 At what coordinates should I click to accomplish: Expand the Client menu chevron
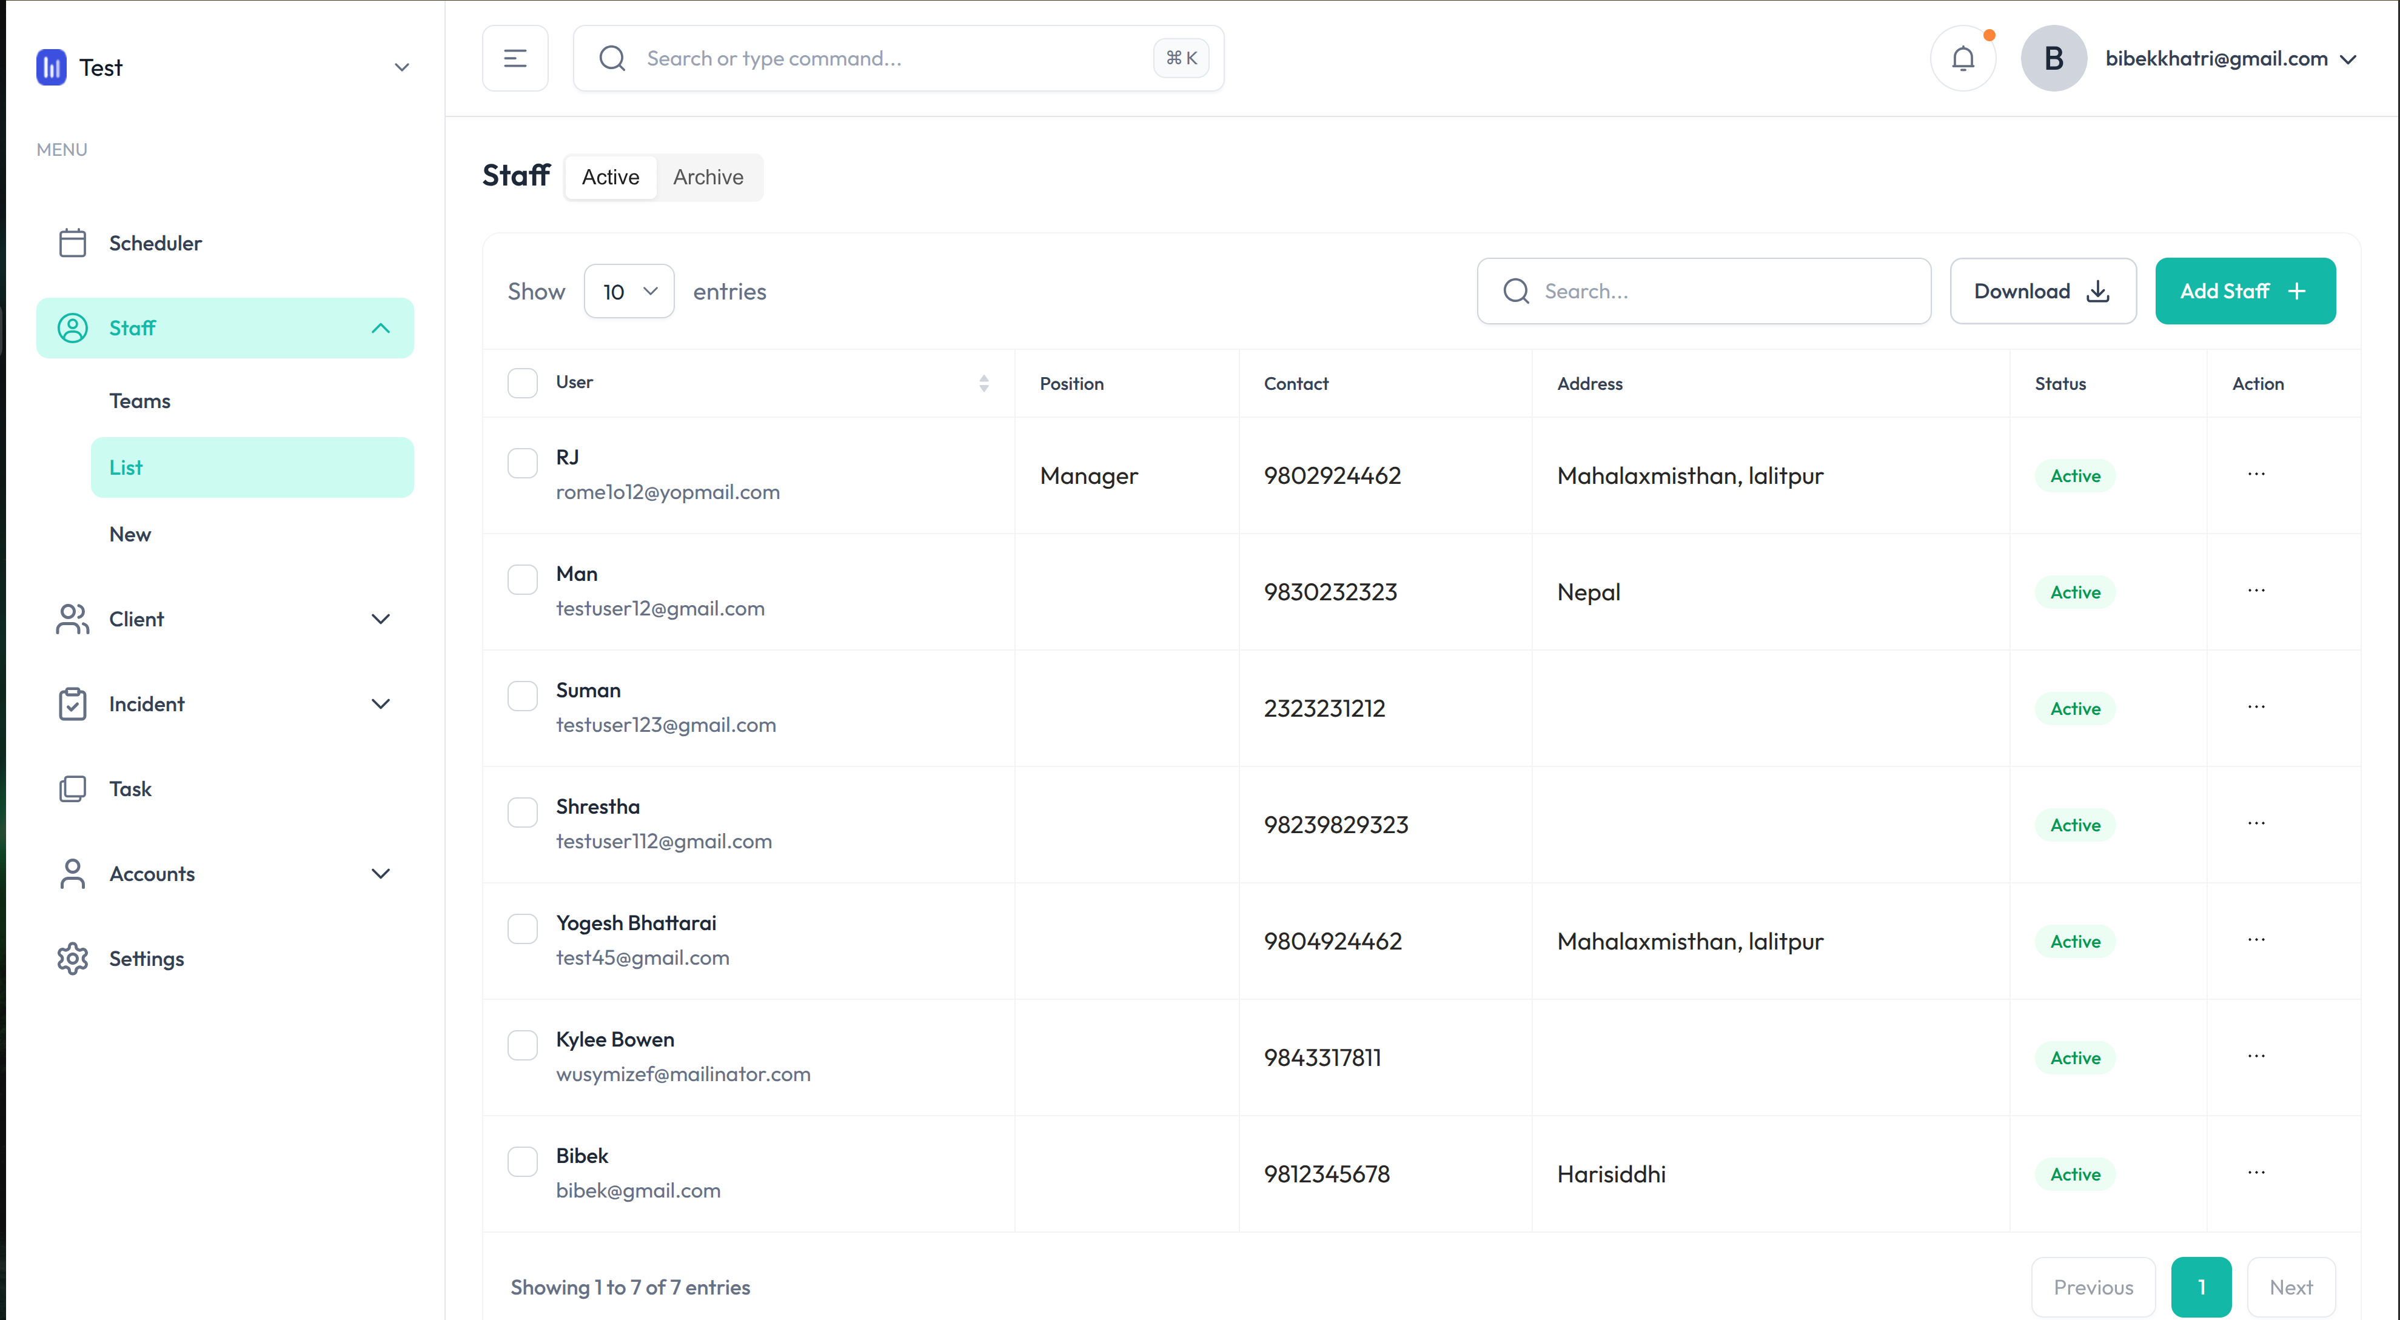[380, 620]
